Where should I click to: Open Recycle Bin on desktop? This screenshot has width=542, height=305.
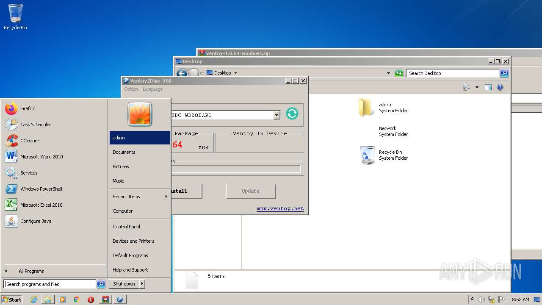pos(15,17)
